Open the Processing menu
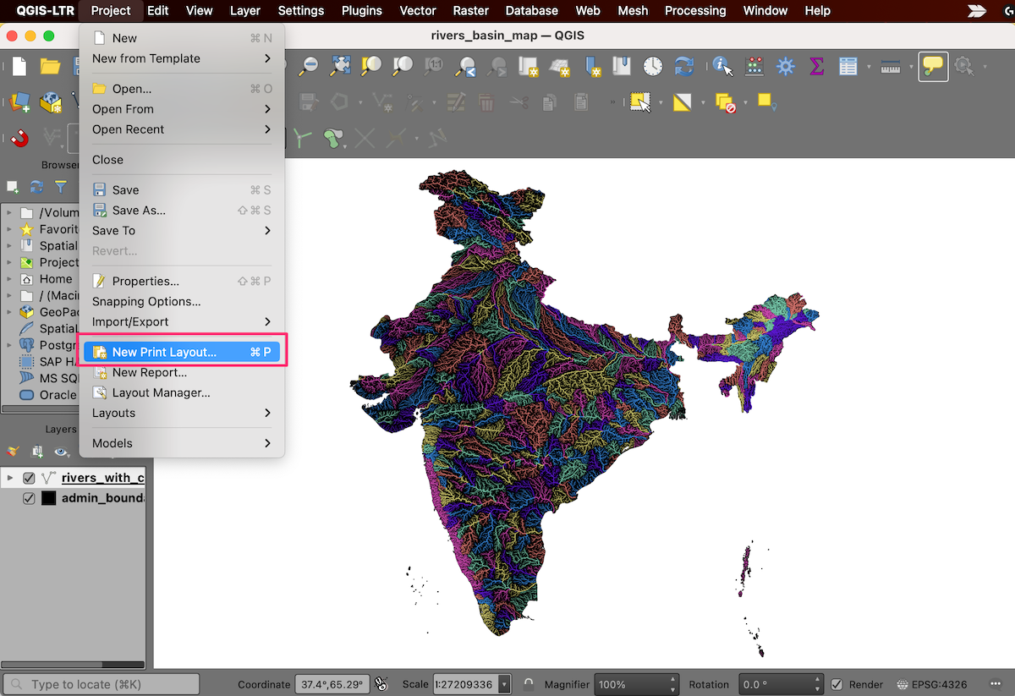This screenshot has width=1015, height=696. (694, 11)
